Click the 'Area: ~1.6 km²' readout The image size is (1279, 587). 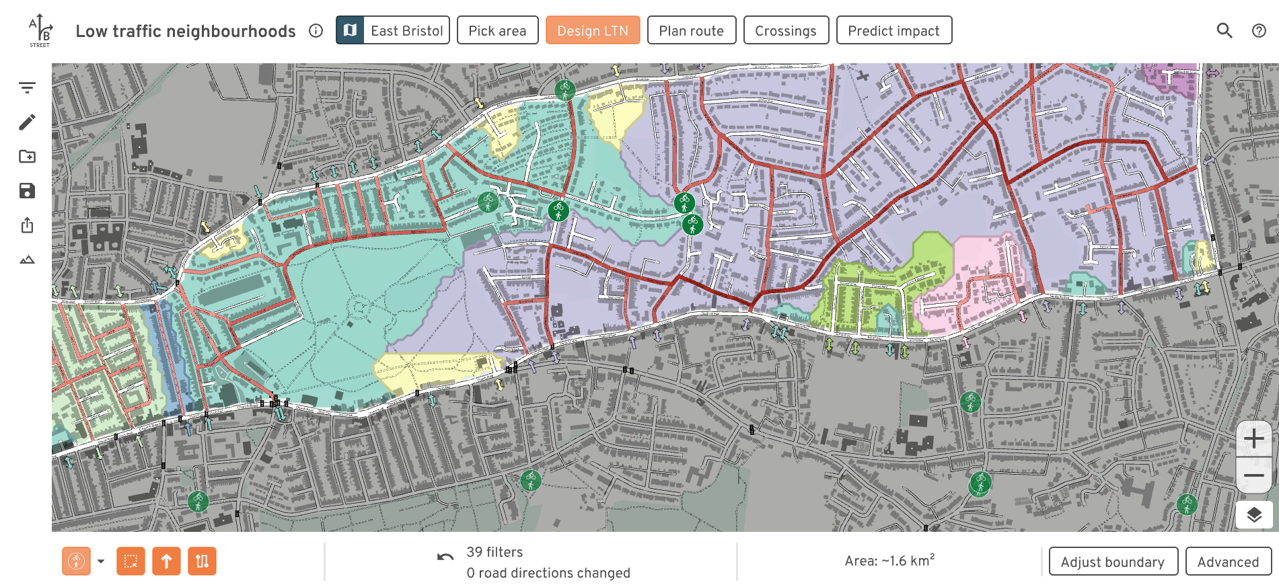tap(889, 560)
